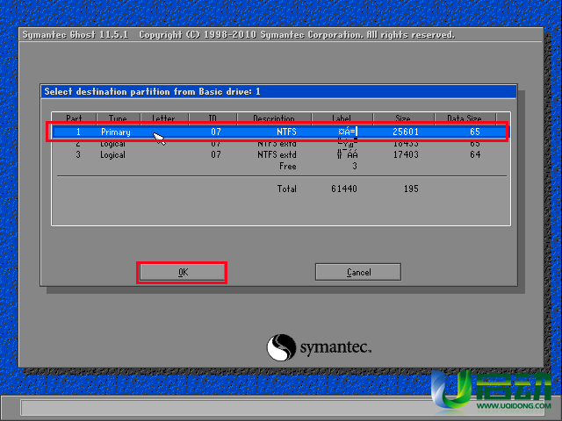Click the Type column header
The height and width of the screenshot is (421, 562).
tap(119, 118)
